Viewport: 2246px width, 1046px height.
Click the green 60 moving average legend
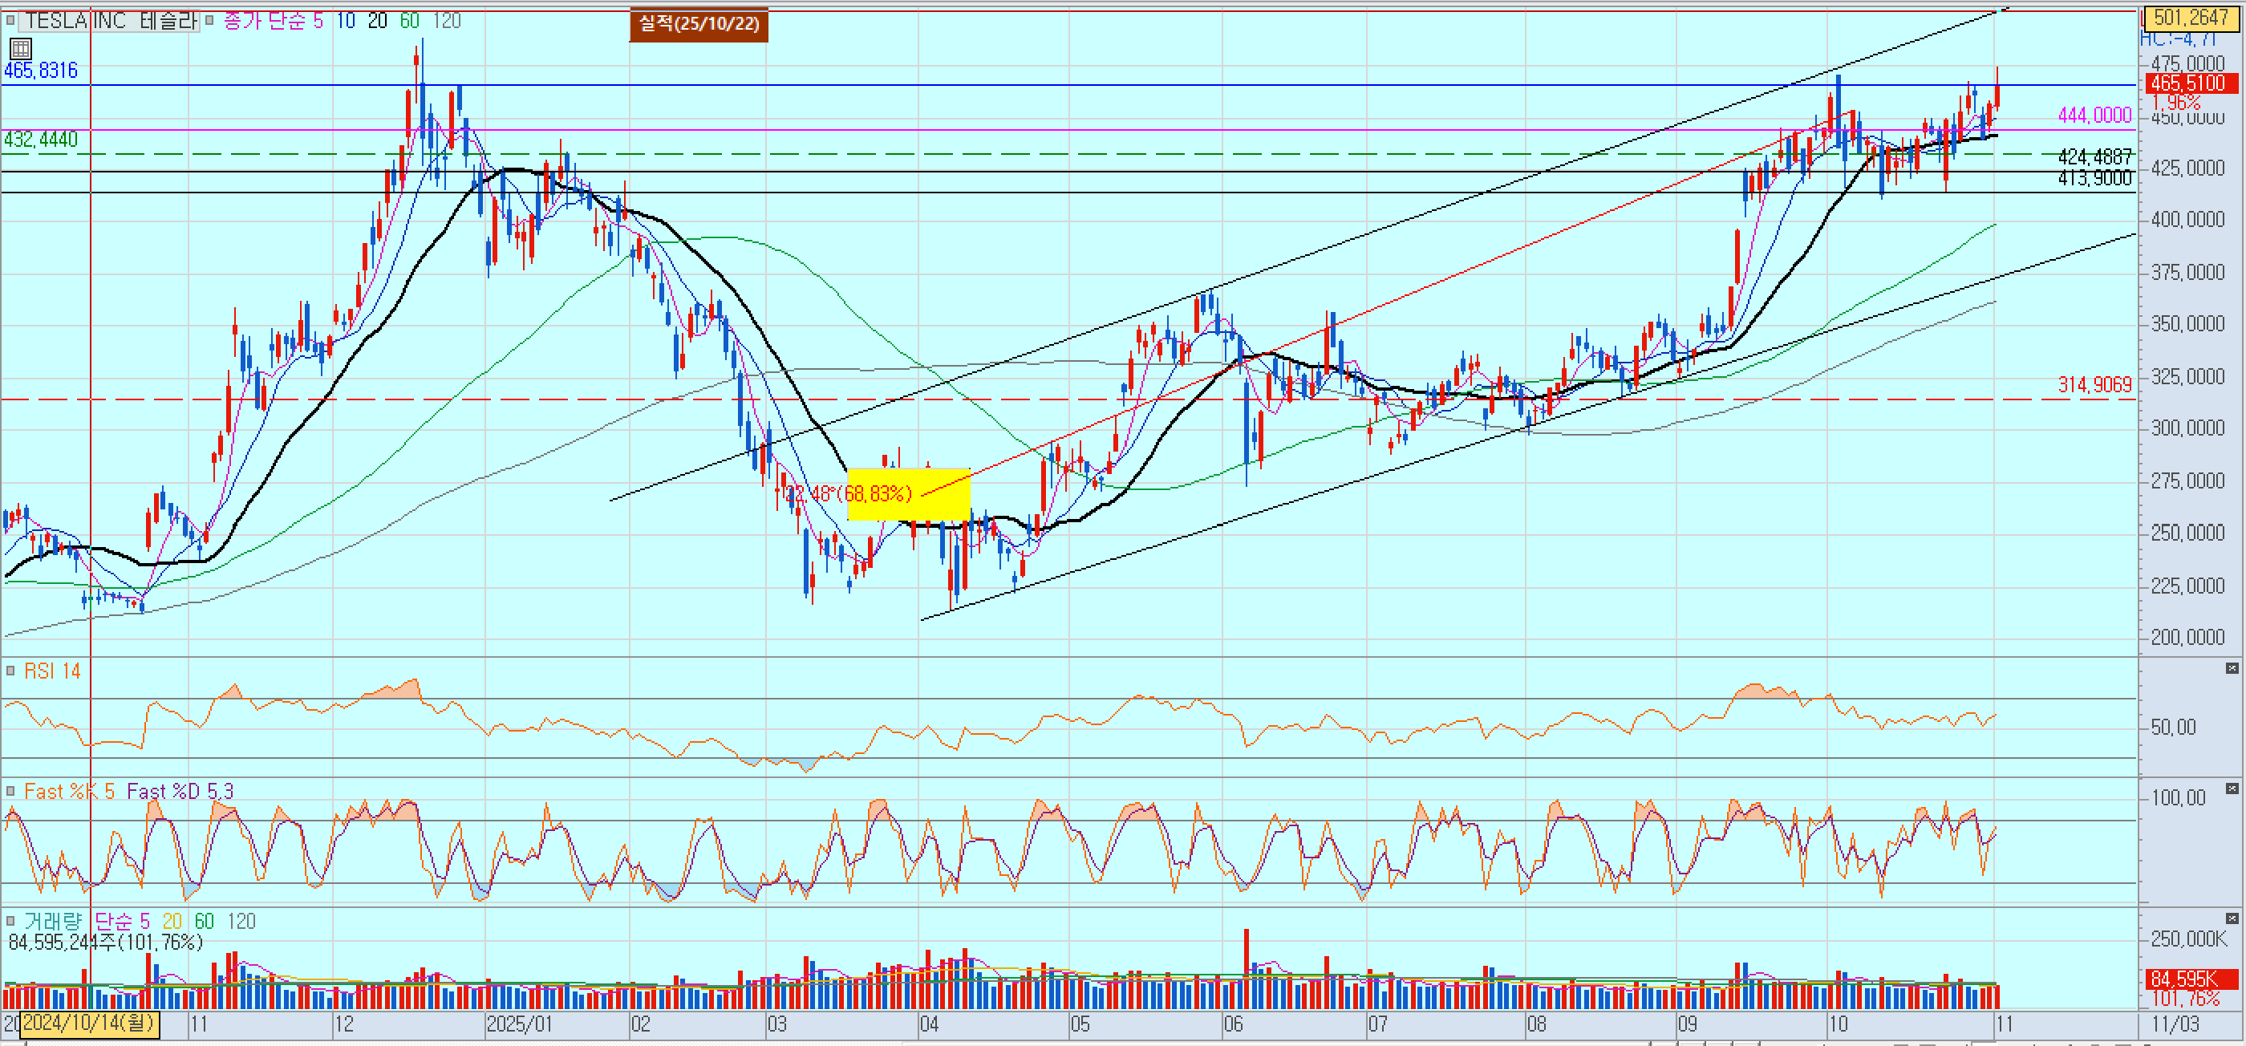pyautogui.click(x=409, y=20)
